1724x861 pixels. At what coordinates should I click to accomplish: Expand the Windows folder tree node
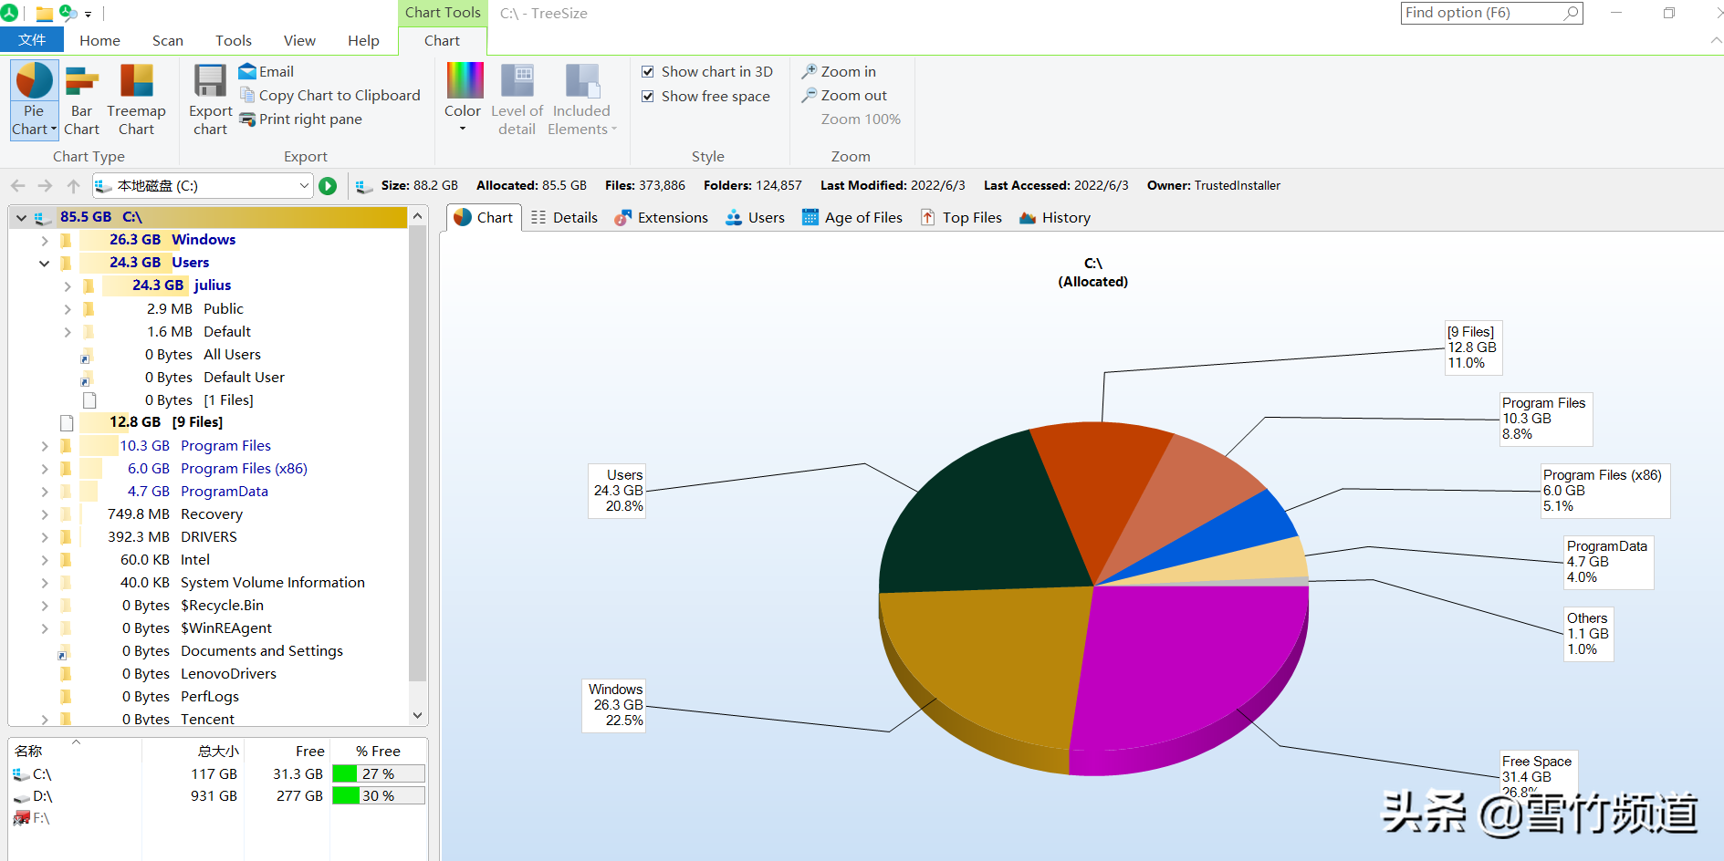point(44,240)
